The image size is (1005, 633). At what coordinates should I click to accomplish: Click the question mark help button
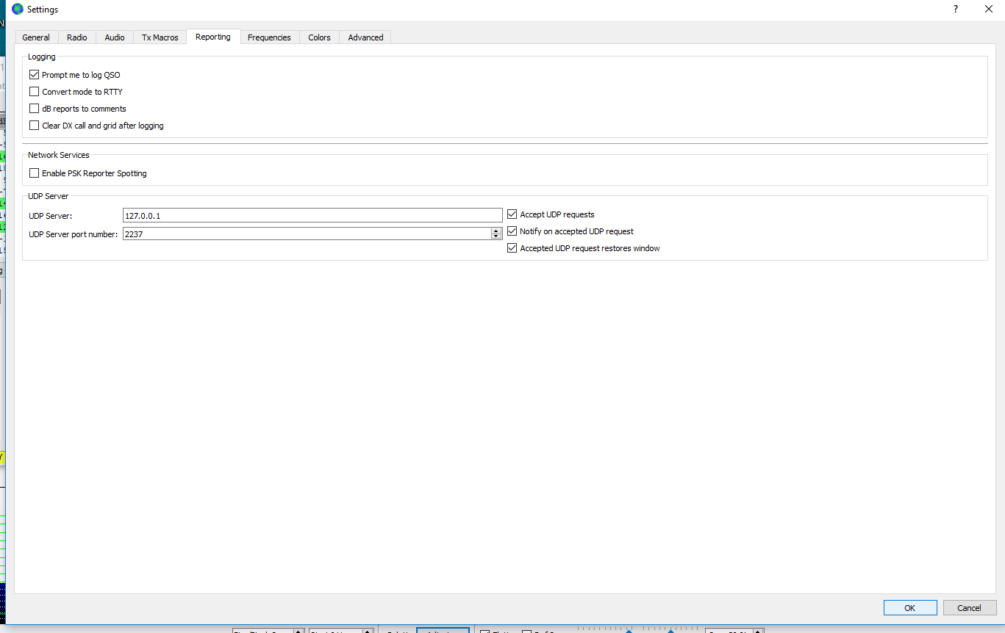[x=956, y=10]
